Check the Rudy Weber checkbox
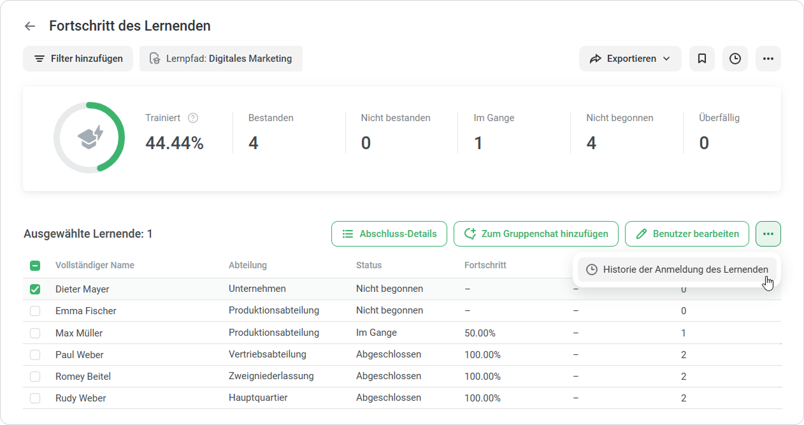This screenshot has width=804, height=425. pos(35,398)
